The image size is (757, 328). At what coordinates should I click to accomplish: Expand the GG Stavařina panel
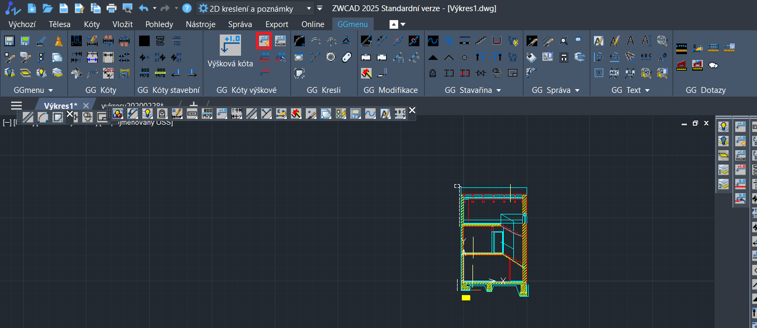499,91
